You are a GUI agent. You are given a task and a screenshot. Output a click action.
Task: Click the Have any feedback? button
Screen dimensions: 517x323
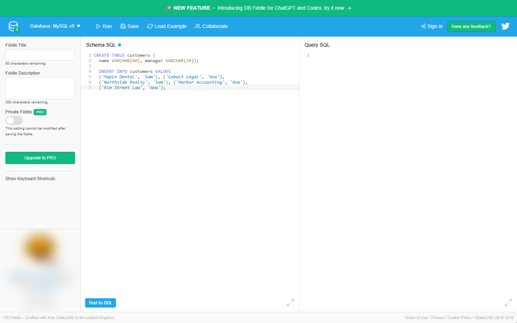pyautogui.click(x=471, y=26)
